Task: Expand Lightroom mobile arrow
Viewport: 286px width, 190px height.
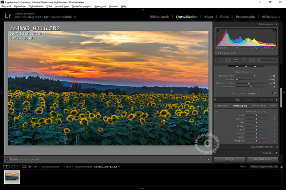Action: coord(75,17)
